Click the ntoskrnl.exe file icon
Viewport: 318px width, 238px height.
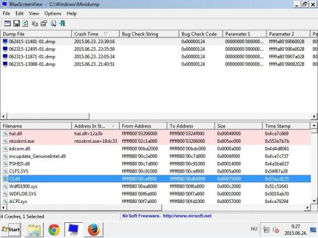(5, 141)
